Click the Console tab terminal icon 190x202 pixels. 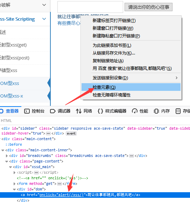(27, 111)
